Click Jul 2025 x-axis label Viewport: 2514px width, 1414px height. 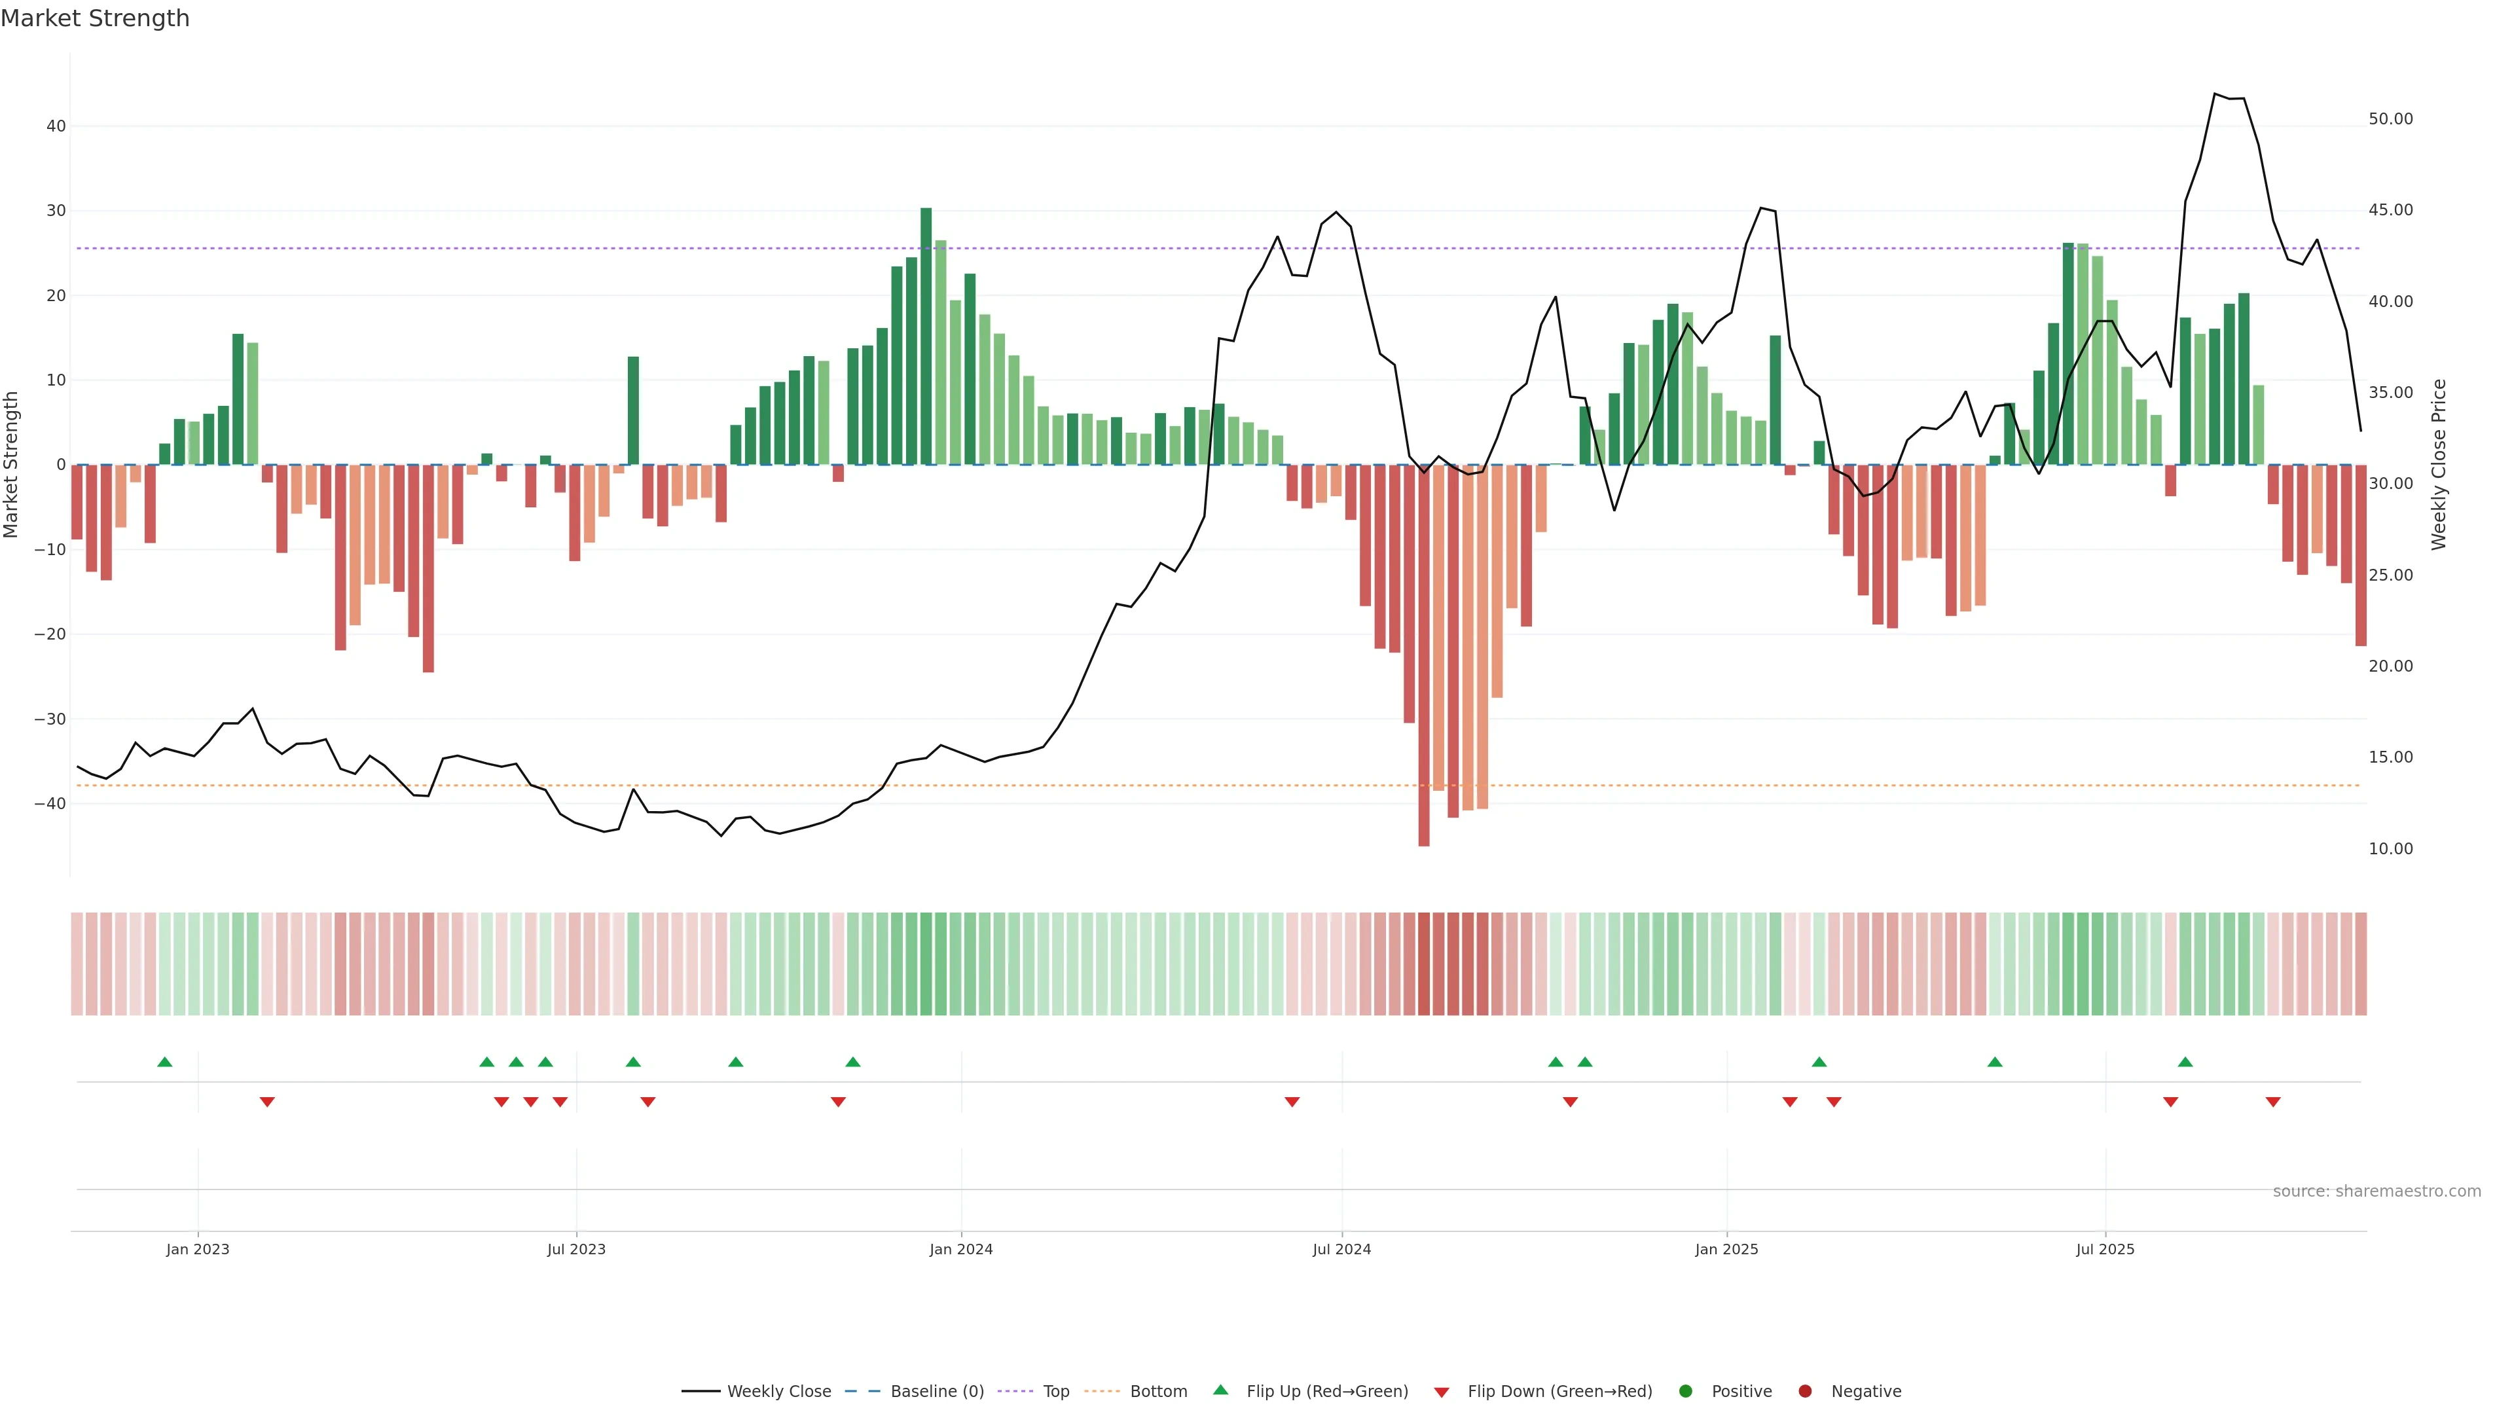click(x=2104, y=1249)
